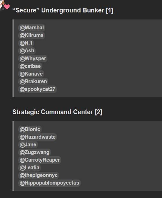162x198 pixels.
Task: Click the @Whysper mention
Action: click(33, 58)
